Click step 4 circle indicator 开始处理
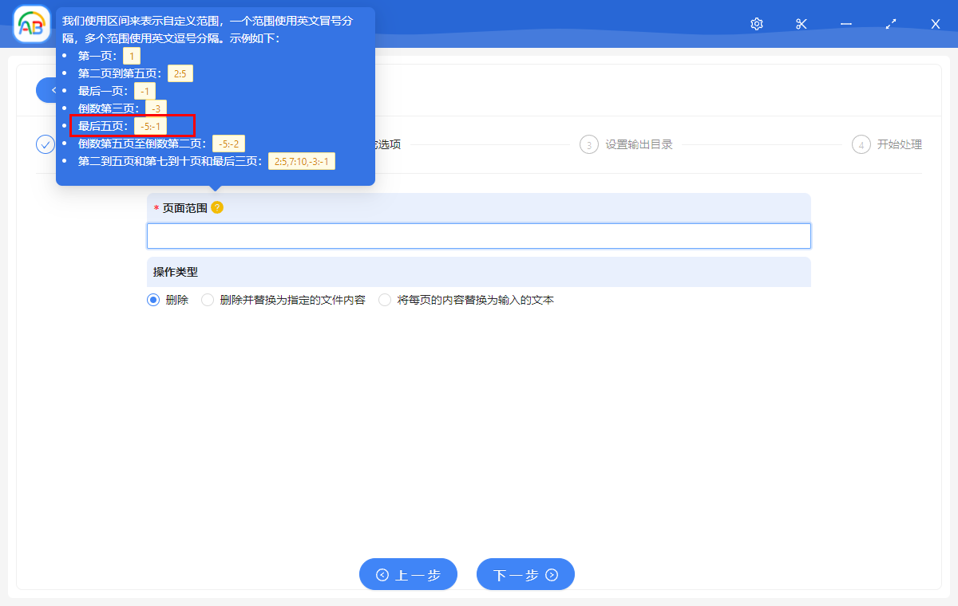958x606 pixels. pos(861,144)
